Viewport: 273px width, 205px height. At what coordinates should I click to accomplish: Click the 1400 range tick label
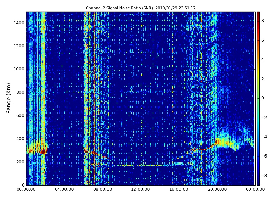coord(19,23)
